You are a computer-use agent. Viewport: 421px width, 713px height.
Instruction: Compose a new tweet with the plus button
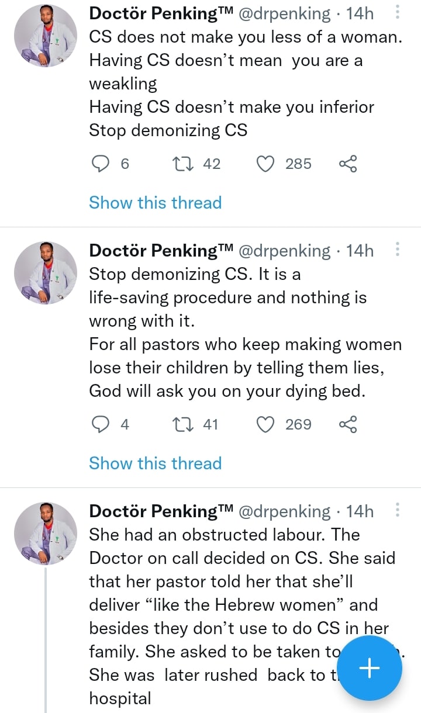[370, 667]
